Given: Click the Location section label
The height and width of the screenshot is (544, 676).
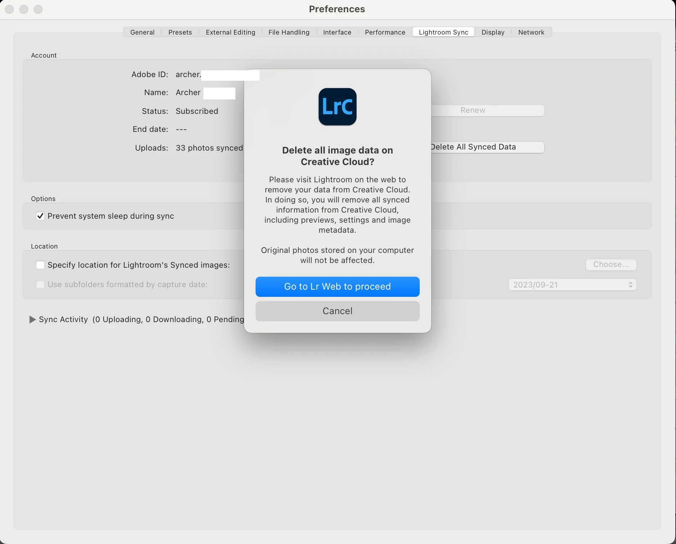Looking at the screenshot, I should [x=44, y=246].
